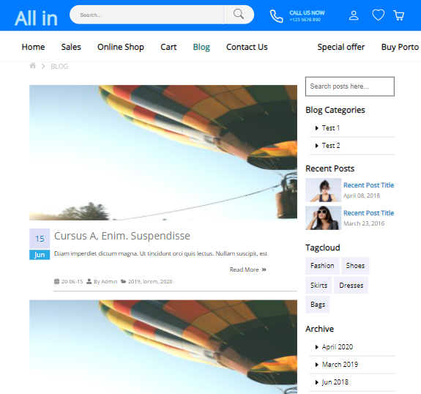Click the folder icon beside the 2019 tag

[123, 281]
